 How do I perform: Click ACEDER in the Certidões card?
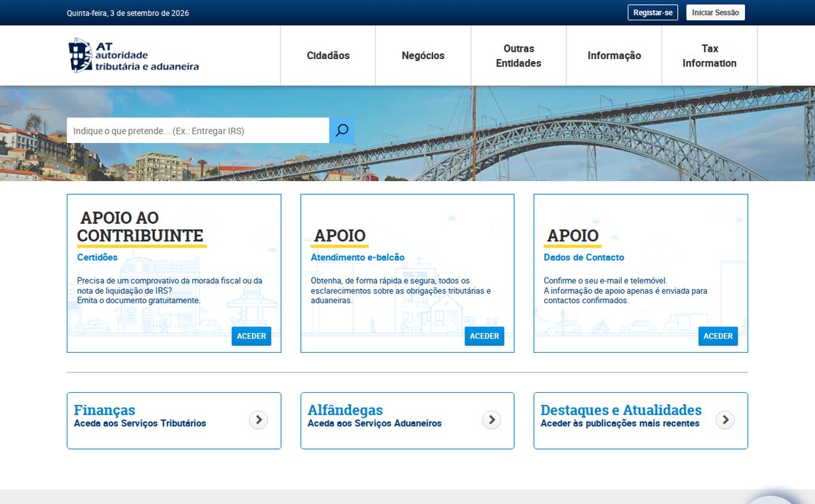point(251,336)
